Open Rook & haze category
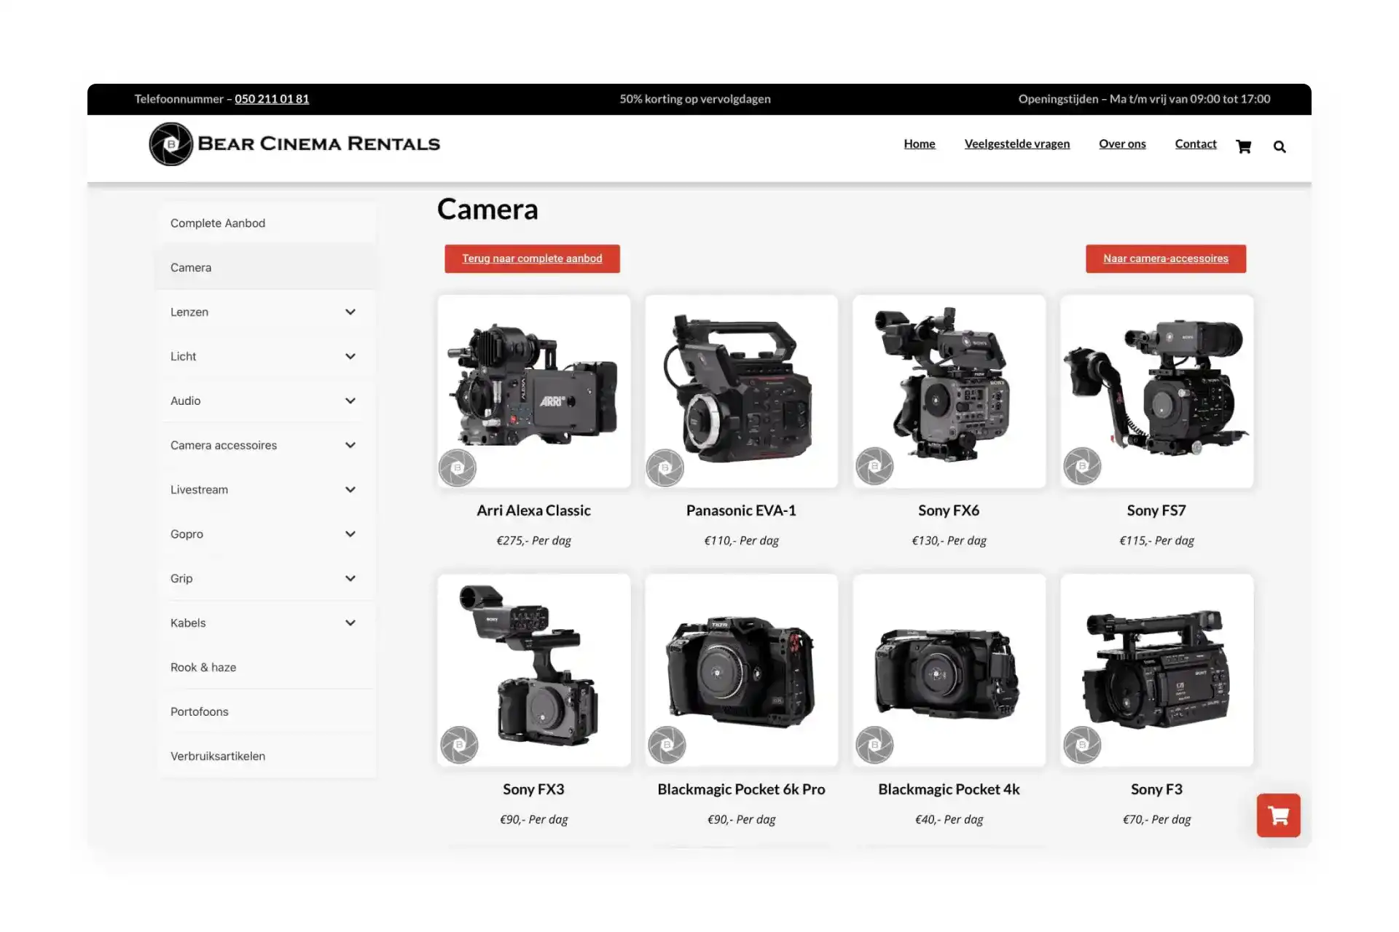Viewport: 1399px width, 932px height. click(265, 667)
